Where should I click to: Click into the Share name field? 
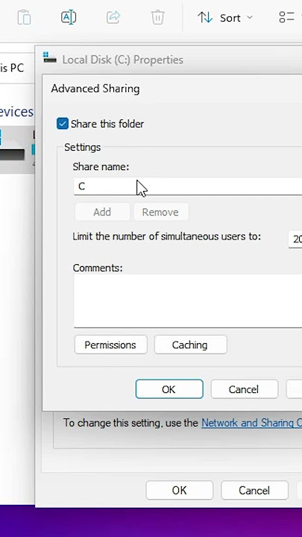[188, 186]
